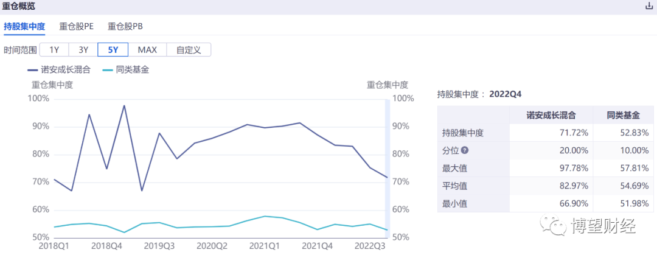Click the 2021Q1 peak on 同类基金 line
The height and width of the screenshot is (255, 657).
tap(265, 217)
